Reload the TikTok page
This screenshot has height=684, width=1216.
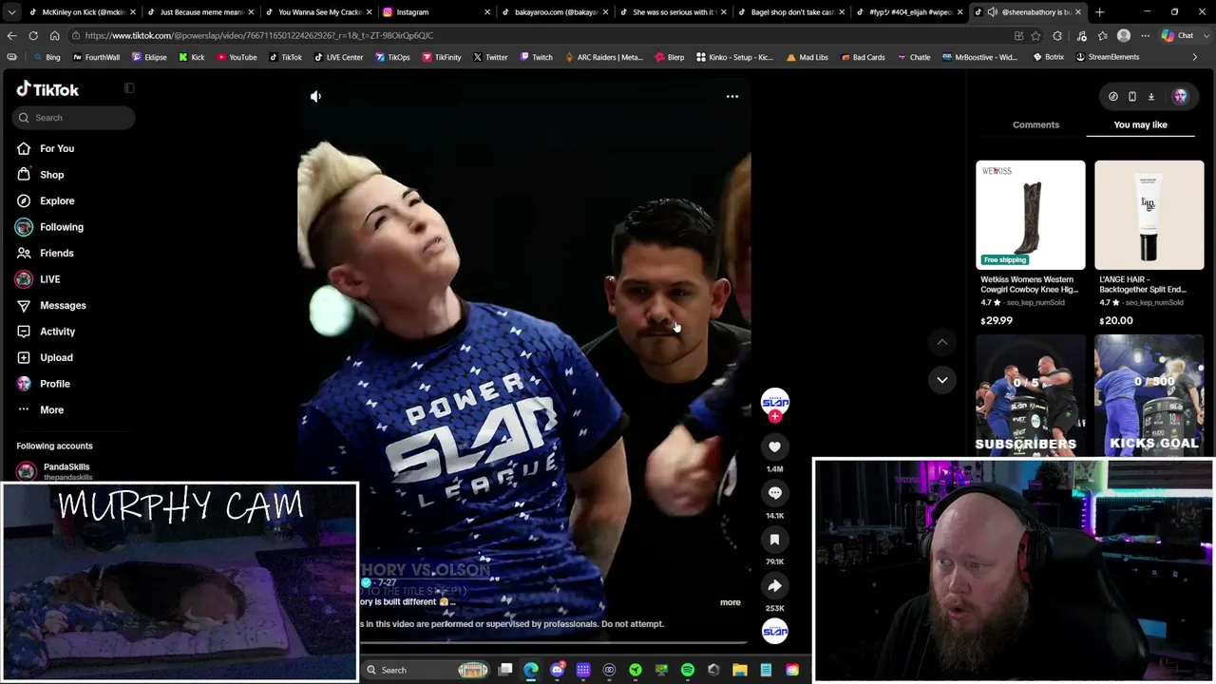[x=33, y=35]
